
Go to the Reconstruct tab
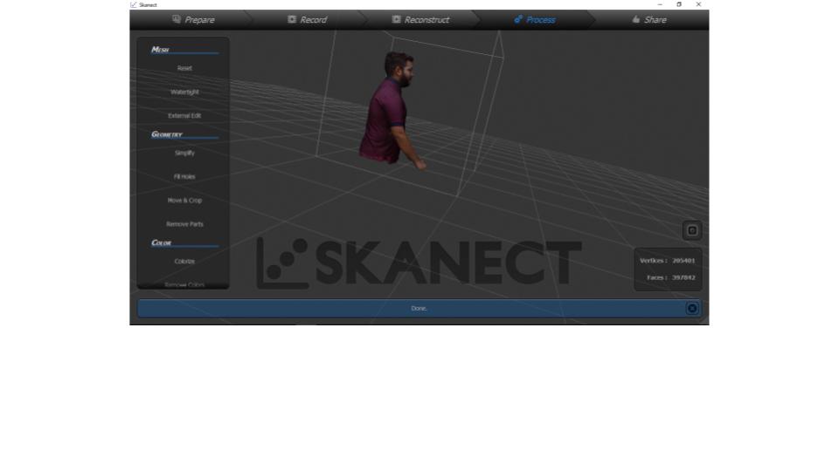coord(420,20)
